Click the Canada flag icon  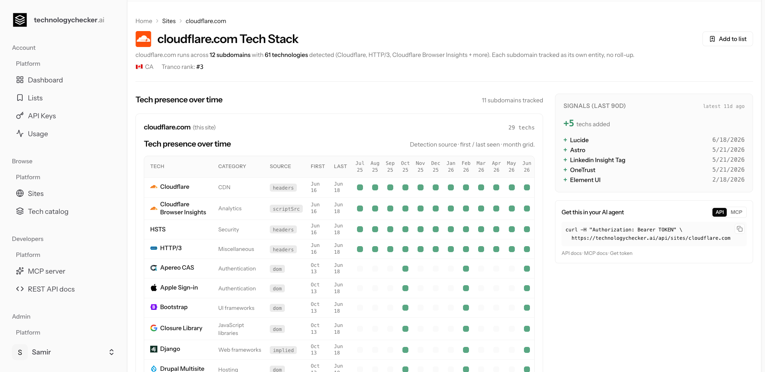139,67
